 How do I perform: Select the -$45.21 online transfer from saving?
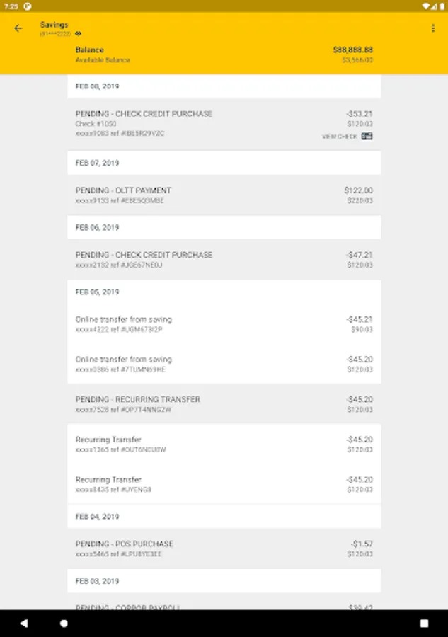(x=224, y=324)
